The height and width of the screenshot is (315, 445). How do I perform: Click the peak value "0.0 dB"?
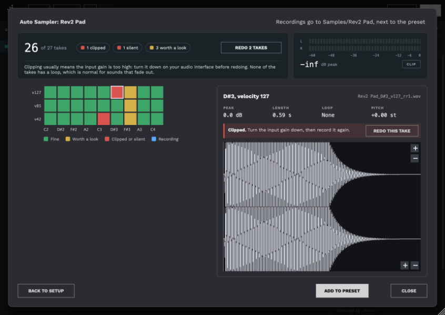pyautogui.click(x=232, y=115)
